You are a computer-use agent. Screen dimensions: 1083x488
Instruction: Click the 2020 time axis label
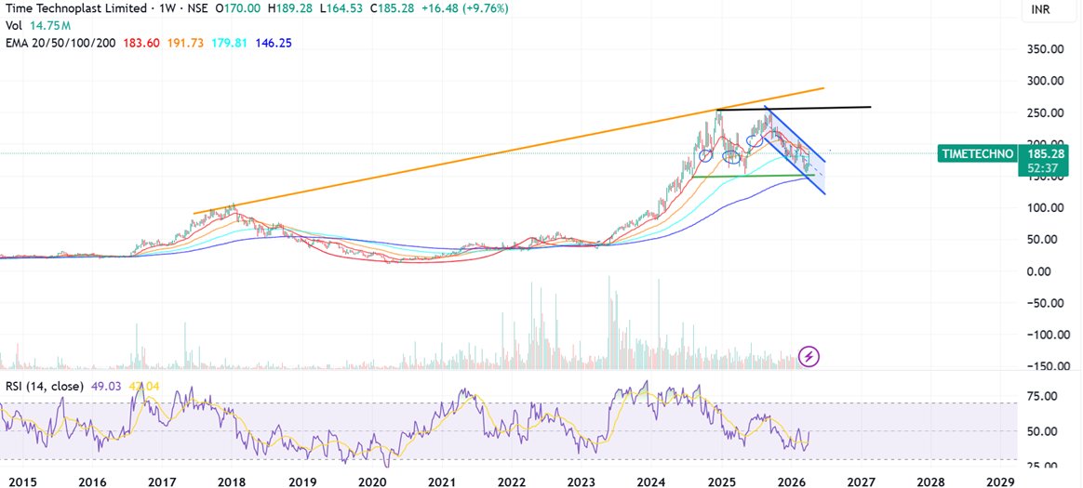coord(372,481)
